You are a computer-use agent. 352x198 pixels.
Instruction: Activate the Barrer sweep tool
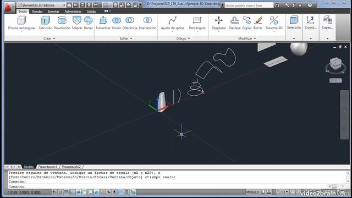(x=88, y=23)
